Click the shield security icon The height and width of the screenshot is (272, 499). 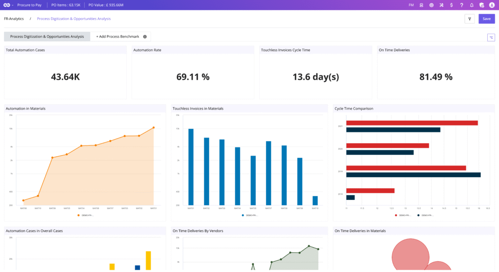pos(481,5)
